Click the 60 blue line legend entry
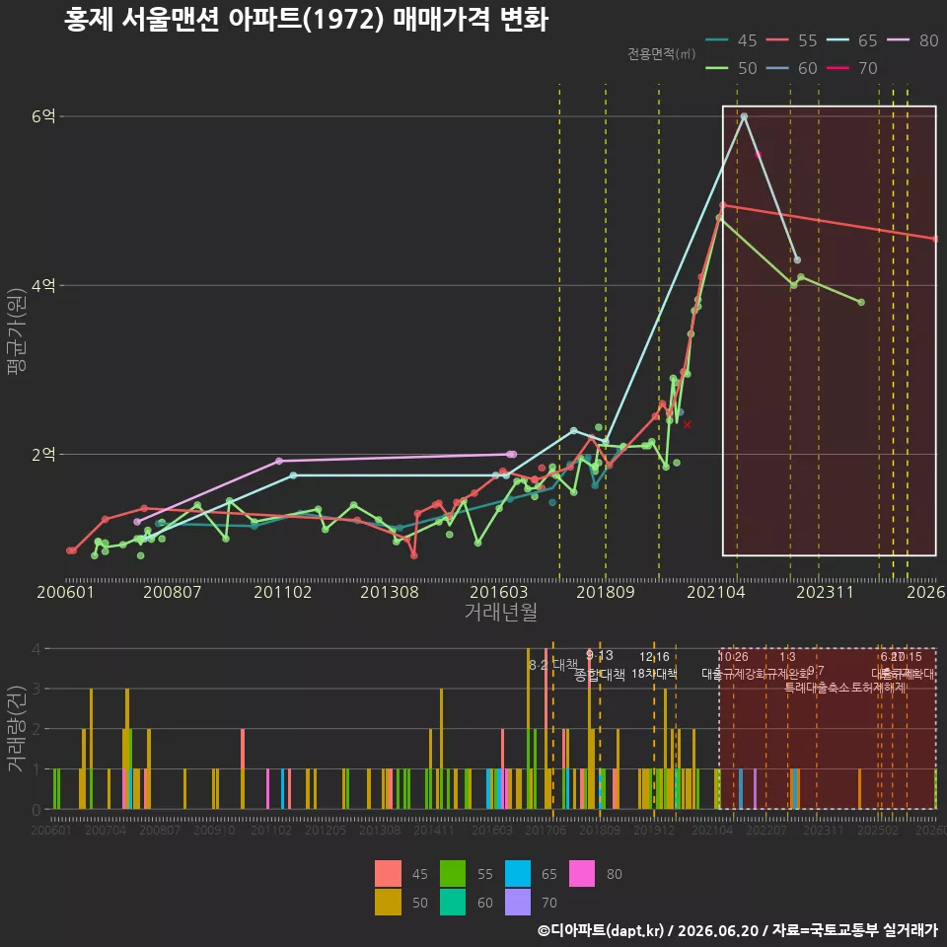947x947 pixels. click(x=791, y=68)
